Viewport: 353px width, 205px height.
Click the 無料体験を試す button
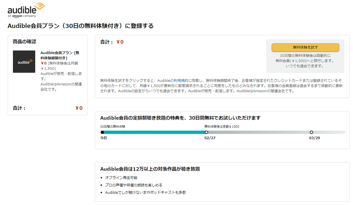[305, 47]
